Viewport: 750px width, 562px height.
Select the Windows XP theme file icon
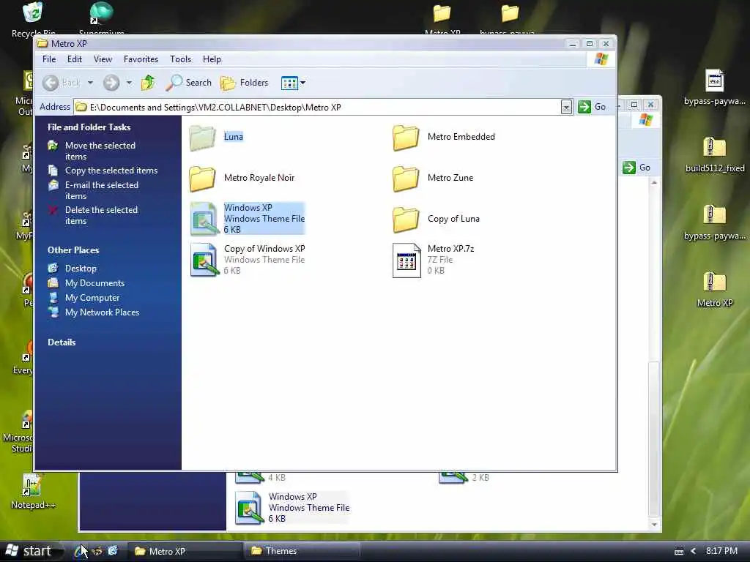pyautogui.click(x=204, y=220)
